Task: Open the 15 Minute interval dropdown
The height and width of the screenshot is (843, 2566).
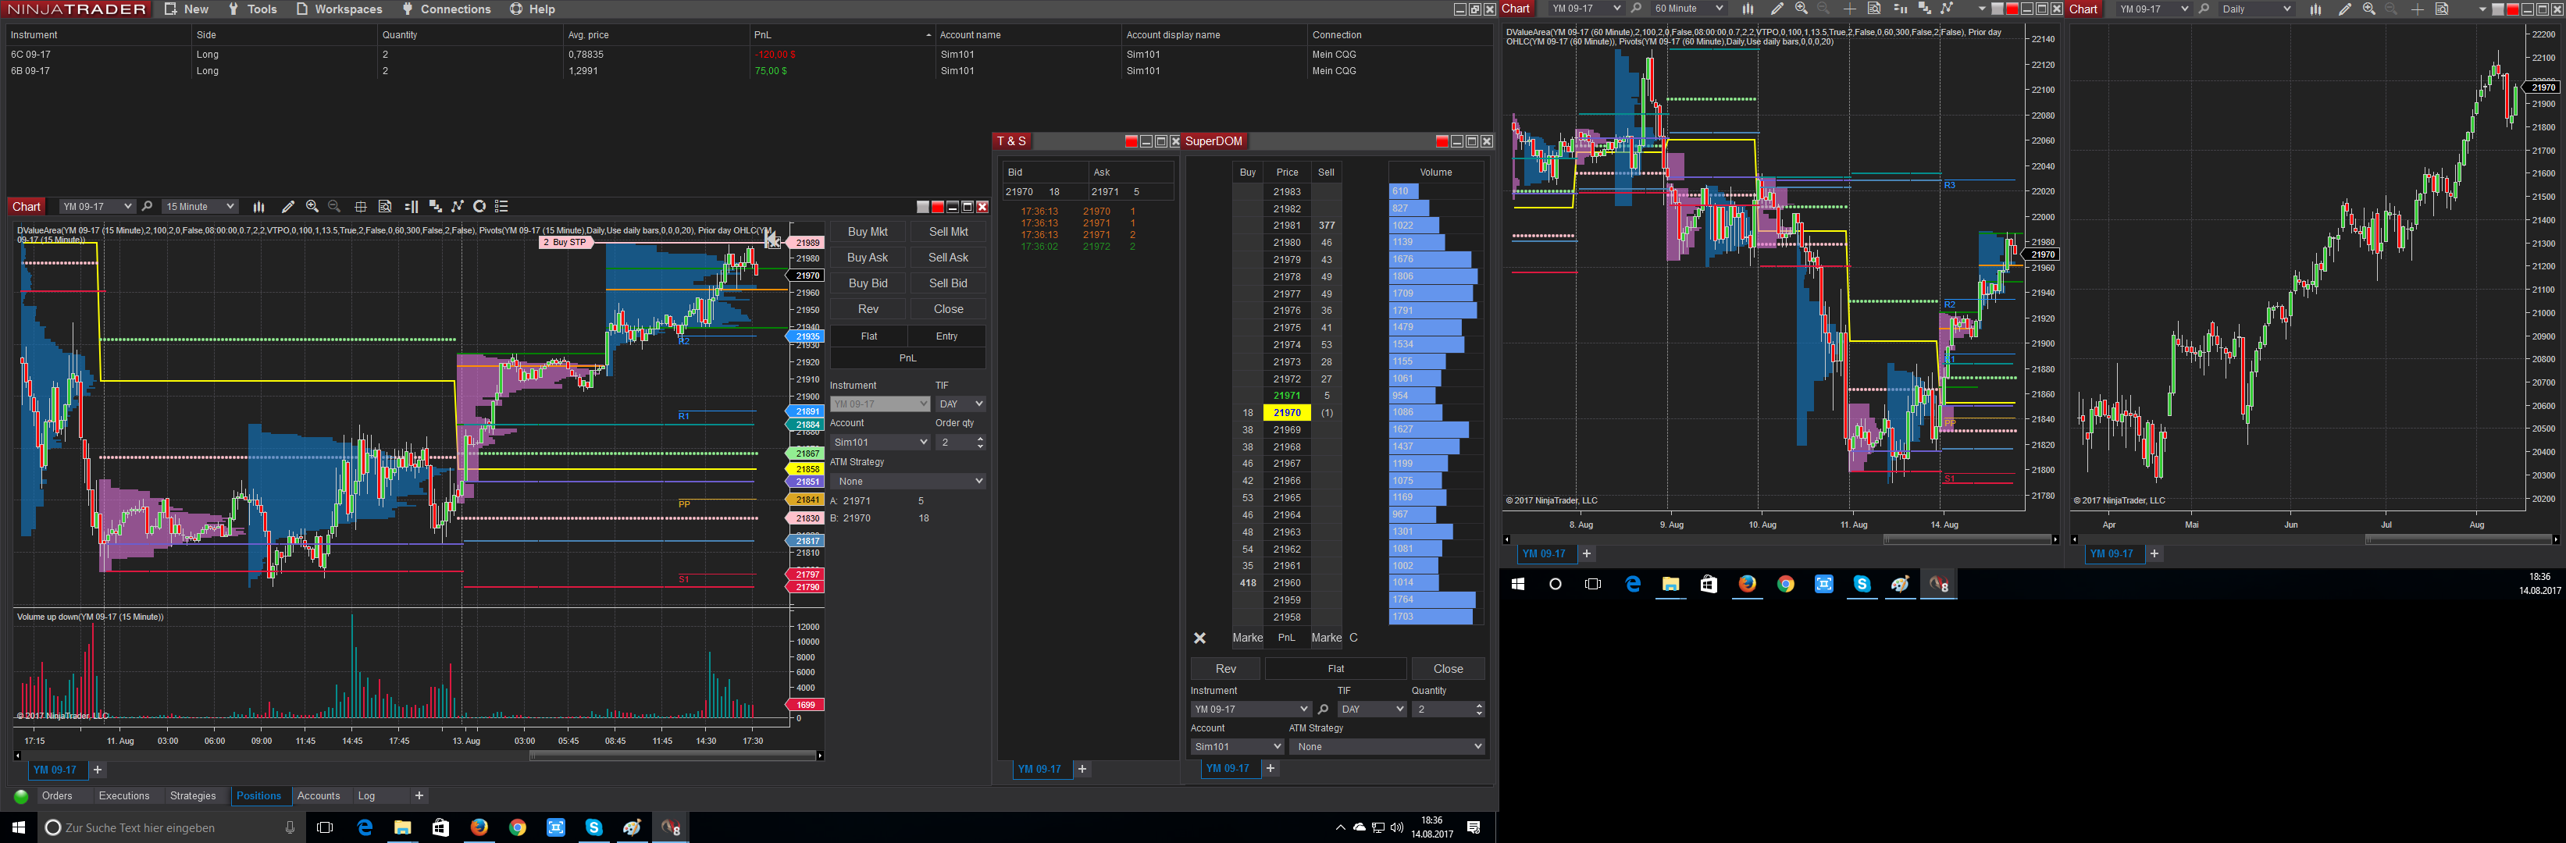Action: [200, 207]
